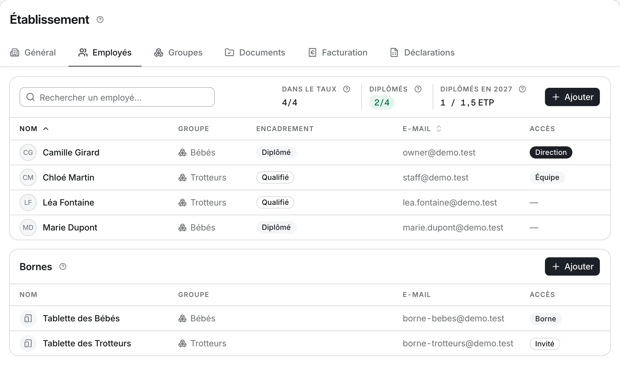This screenshot has height=375, width=620.
Task: Open the Déclarations tab
Action: 422,52
